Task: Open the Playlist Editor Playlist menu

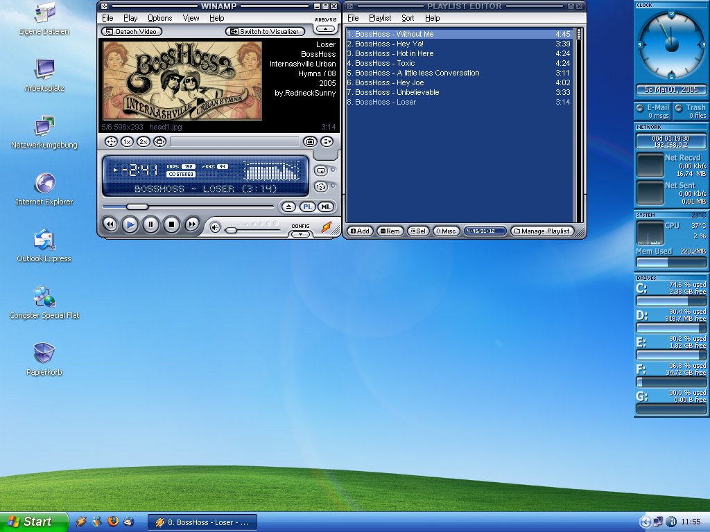Action: (380, 18)
